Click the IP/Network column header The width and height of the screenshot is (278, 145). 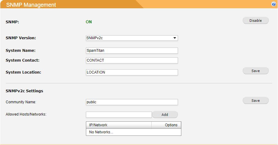[x=119, y=125]
